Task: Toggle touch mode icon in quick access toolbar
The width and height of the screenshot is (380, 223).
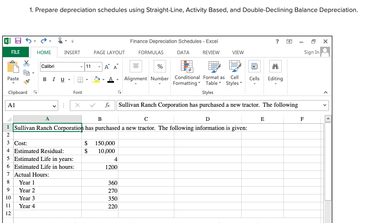Action: pos(60,40)
